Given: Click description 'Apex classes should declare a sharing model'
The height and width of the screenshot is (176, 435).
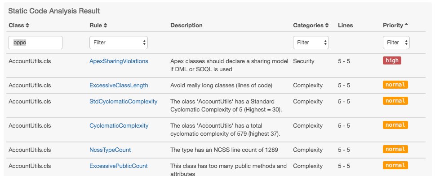Looking at the screenshot, I should (229, 65).
